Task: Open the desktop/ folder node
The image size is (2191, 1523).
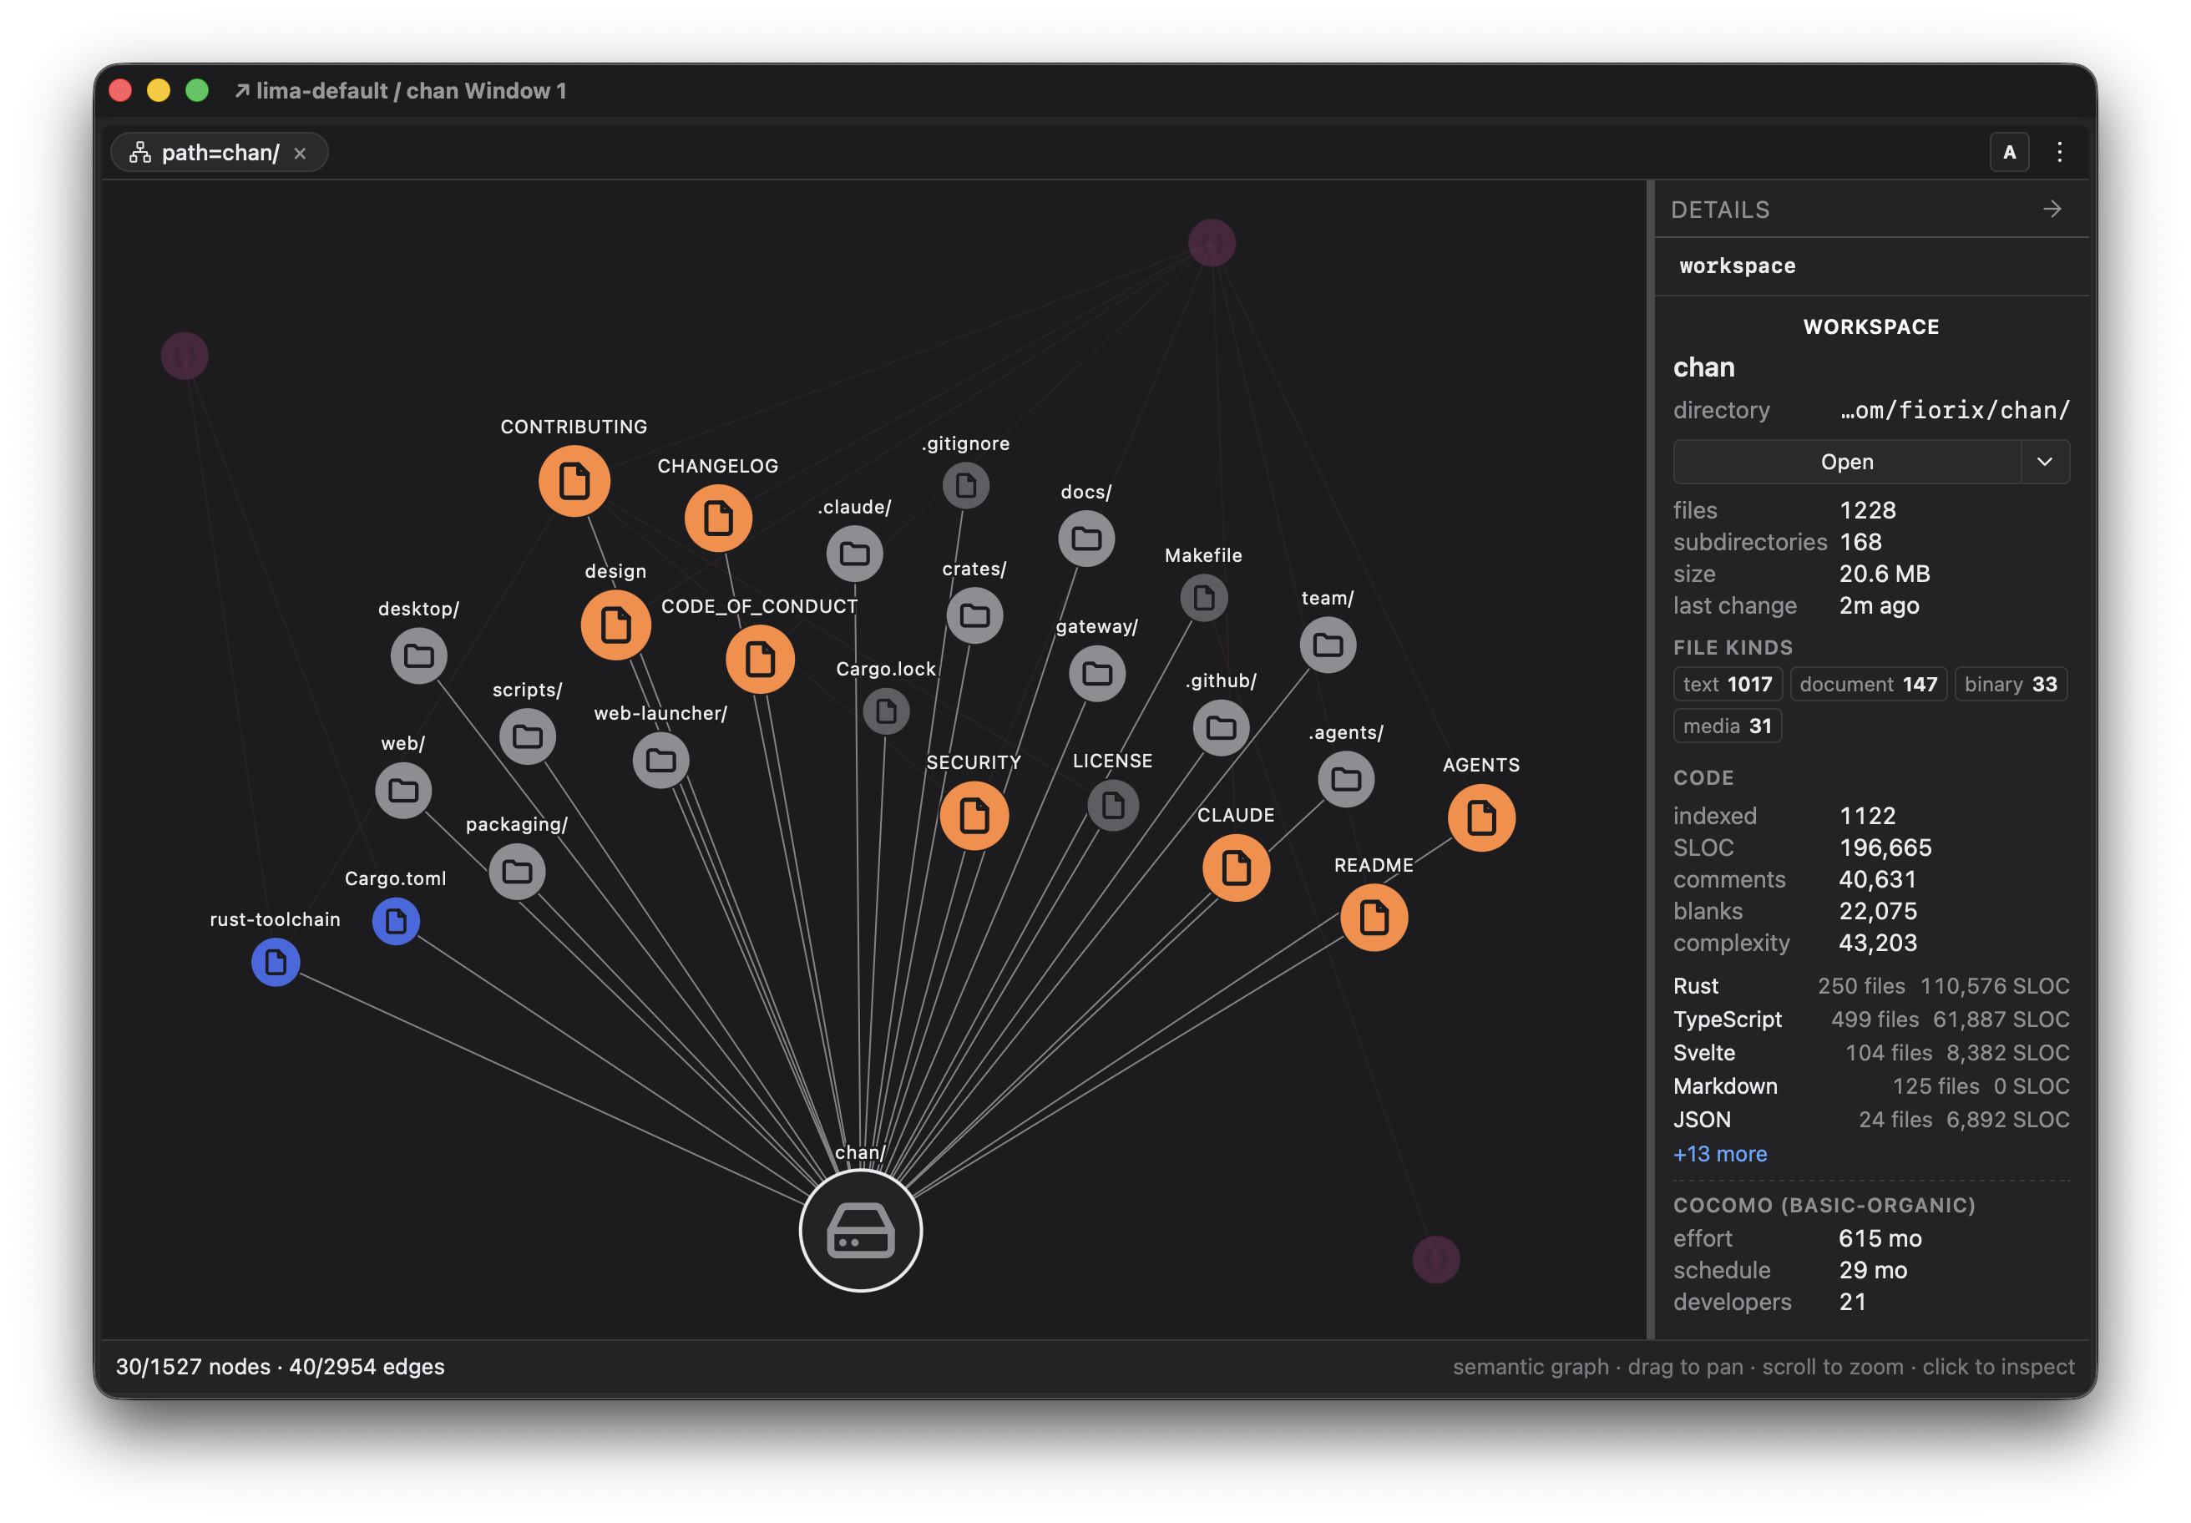Action: click(x=418, y=655)
